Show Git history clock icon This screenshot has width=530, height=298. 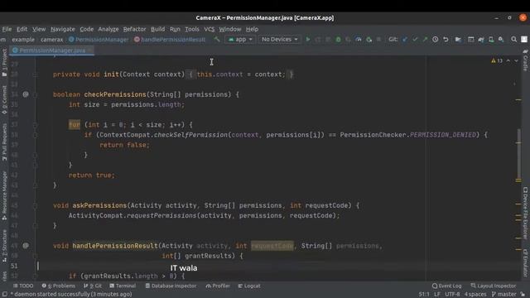click(436, 40)
